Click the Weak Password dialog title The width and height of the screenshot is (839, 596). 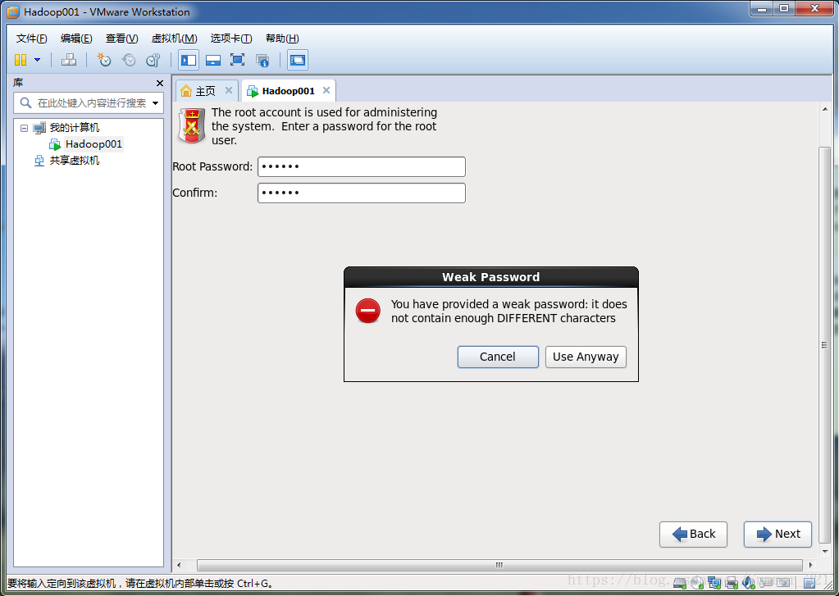point(490,277)
